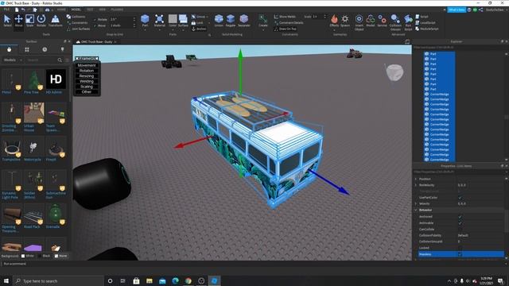Expand the Position property
This screenshot has width=509, height=286.
tap(416, 179)
